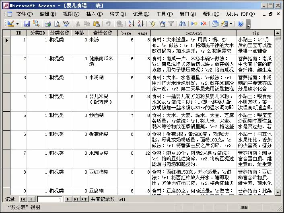Screen dimensions: 284x213
Task: Click the record number input box
Action: pos(50,199)
